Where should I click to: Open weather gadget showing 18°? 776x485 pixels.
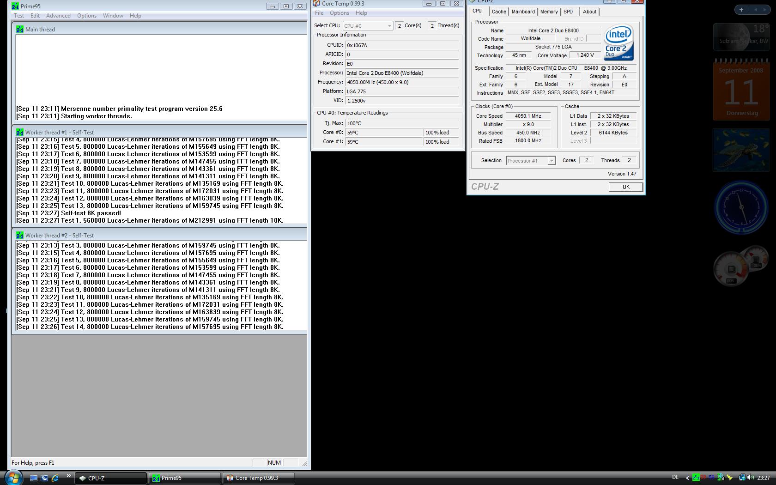741,36
